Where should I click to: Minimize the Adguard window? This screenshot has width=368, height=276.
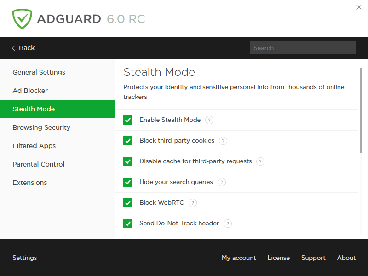click(x=340, y=7)
